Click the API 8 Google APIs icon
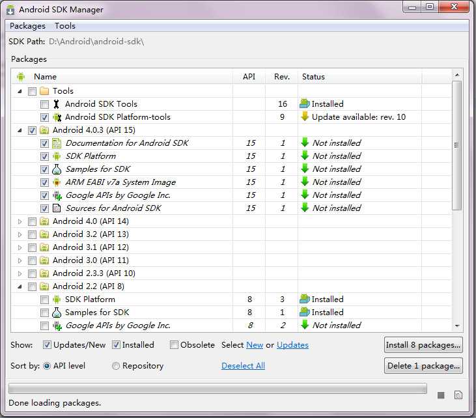 click(57, 326)
